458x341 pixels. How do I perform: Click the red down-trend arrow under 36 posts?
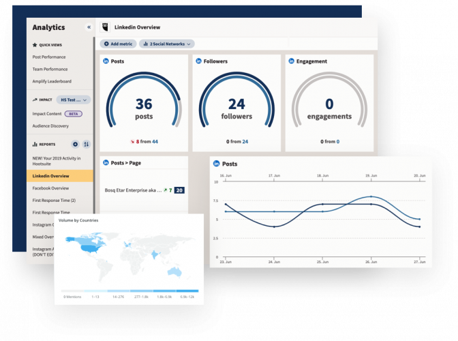132,142
